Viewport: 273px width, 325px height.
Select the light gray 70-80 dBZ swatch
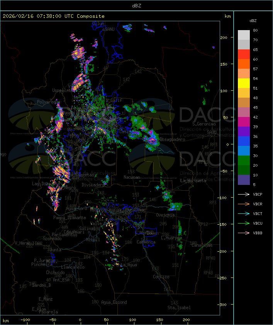tap(244, 35)
